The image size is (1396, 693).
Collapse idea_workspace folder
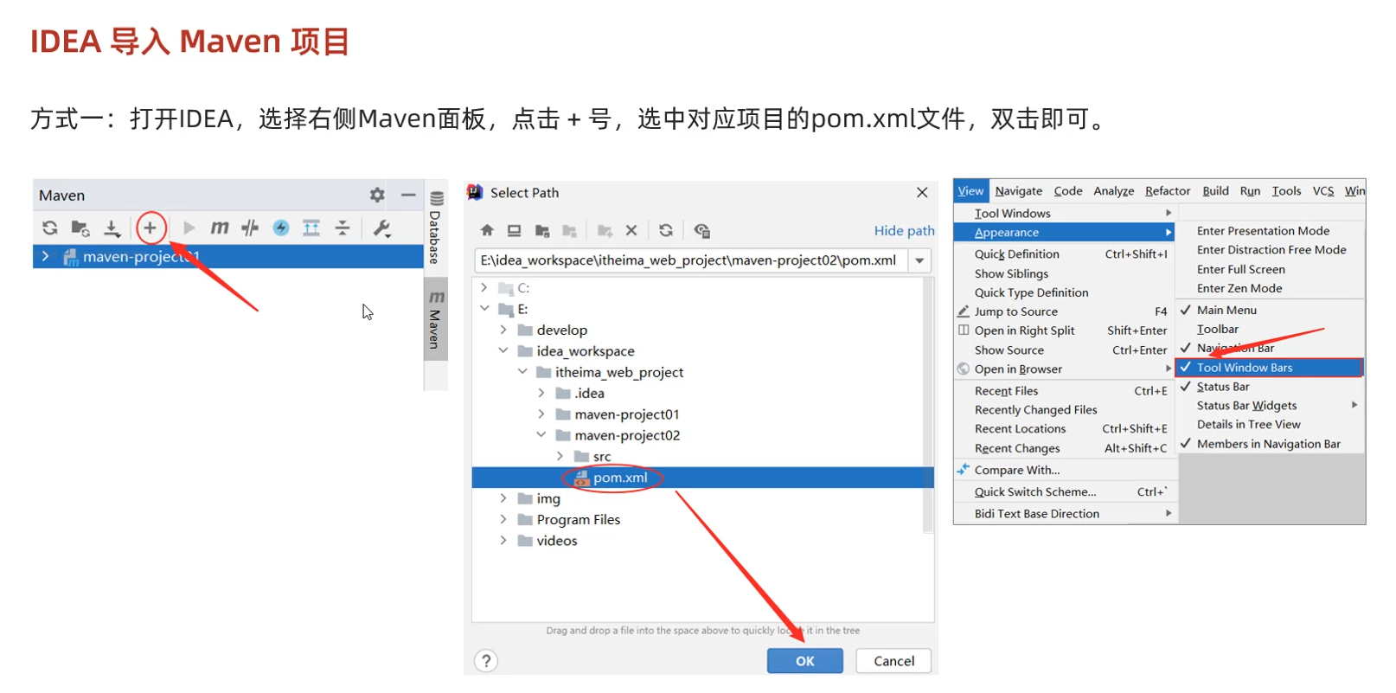click(503, 350)
